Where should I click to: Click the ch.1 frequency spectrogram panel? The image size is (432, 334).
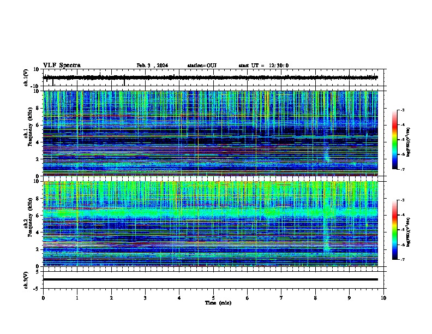click(211, 133)
